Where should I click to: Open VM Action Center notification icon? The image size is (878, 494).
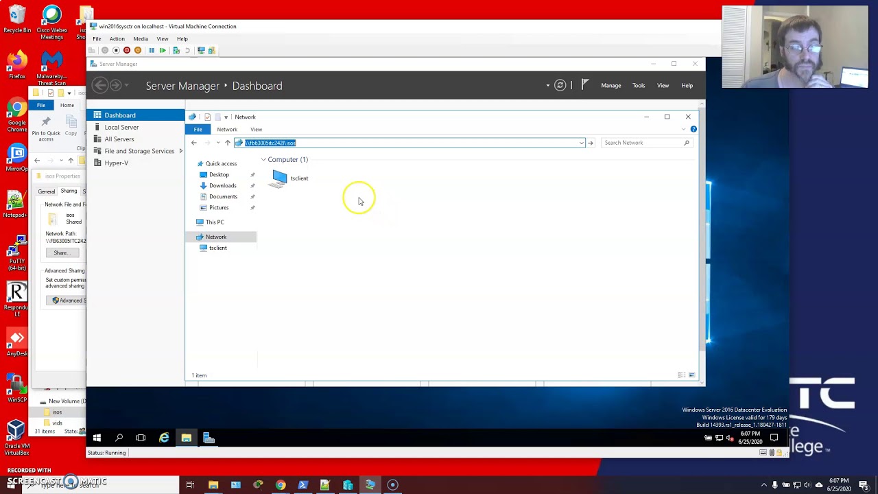(774, 438)
